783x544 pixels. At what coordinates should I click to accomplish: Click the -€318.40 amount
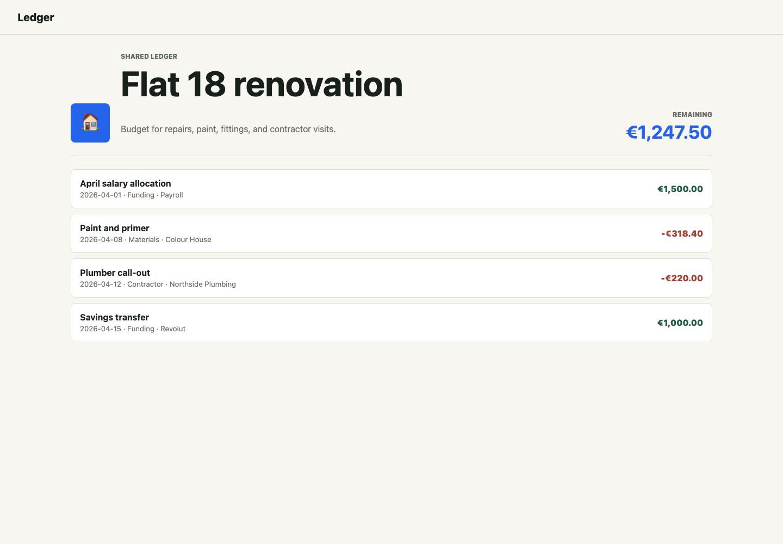[682, 234]
